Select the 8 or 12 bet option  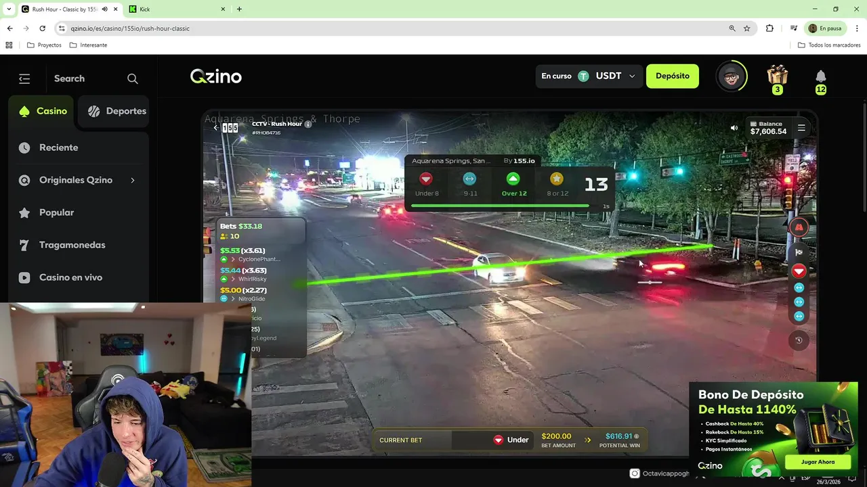click(557, 184)
